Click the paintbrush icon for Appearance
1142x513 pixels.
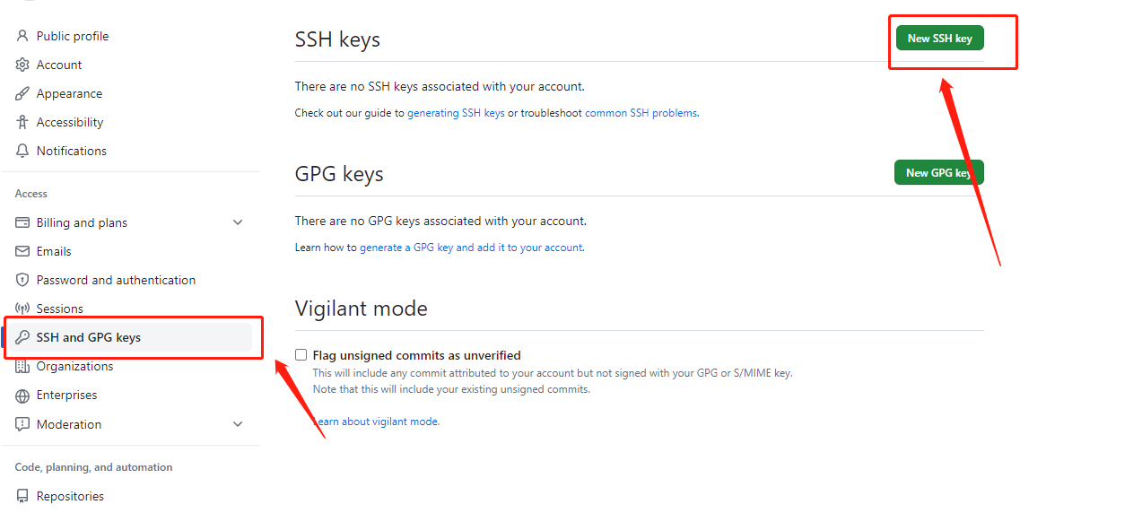click(22, 93)
